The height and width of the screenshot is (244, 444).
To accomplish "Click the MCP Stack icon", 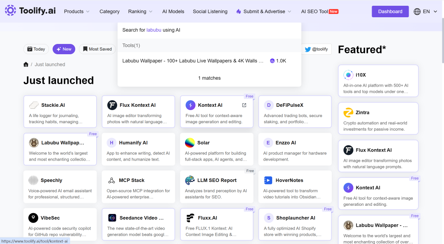I will point(111,180).
